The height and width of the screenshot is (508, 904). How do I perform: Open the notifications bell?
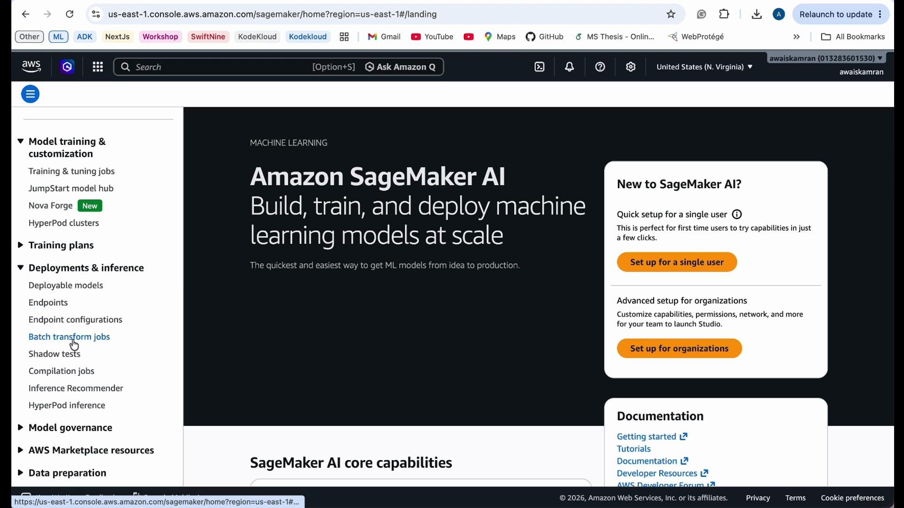pyautogui.click(x=570, y=67)
